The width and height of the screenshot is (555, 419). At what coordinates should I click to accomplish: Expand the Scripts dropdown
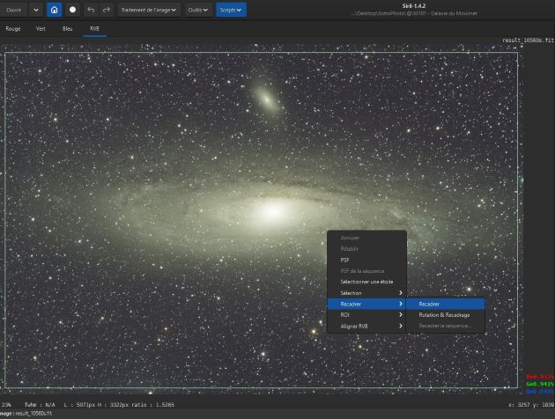coord(231,10)
